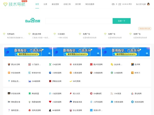Click the yellow QQ业务 icon
The height and width of the screenshot is (115, 154).
(112, 64)
